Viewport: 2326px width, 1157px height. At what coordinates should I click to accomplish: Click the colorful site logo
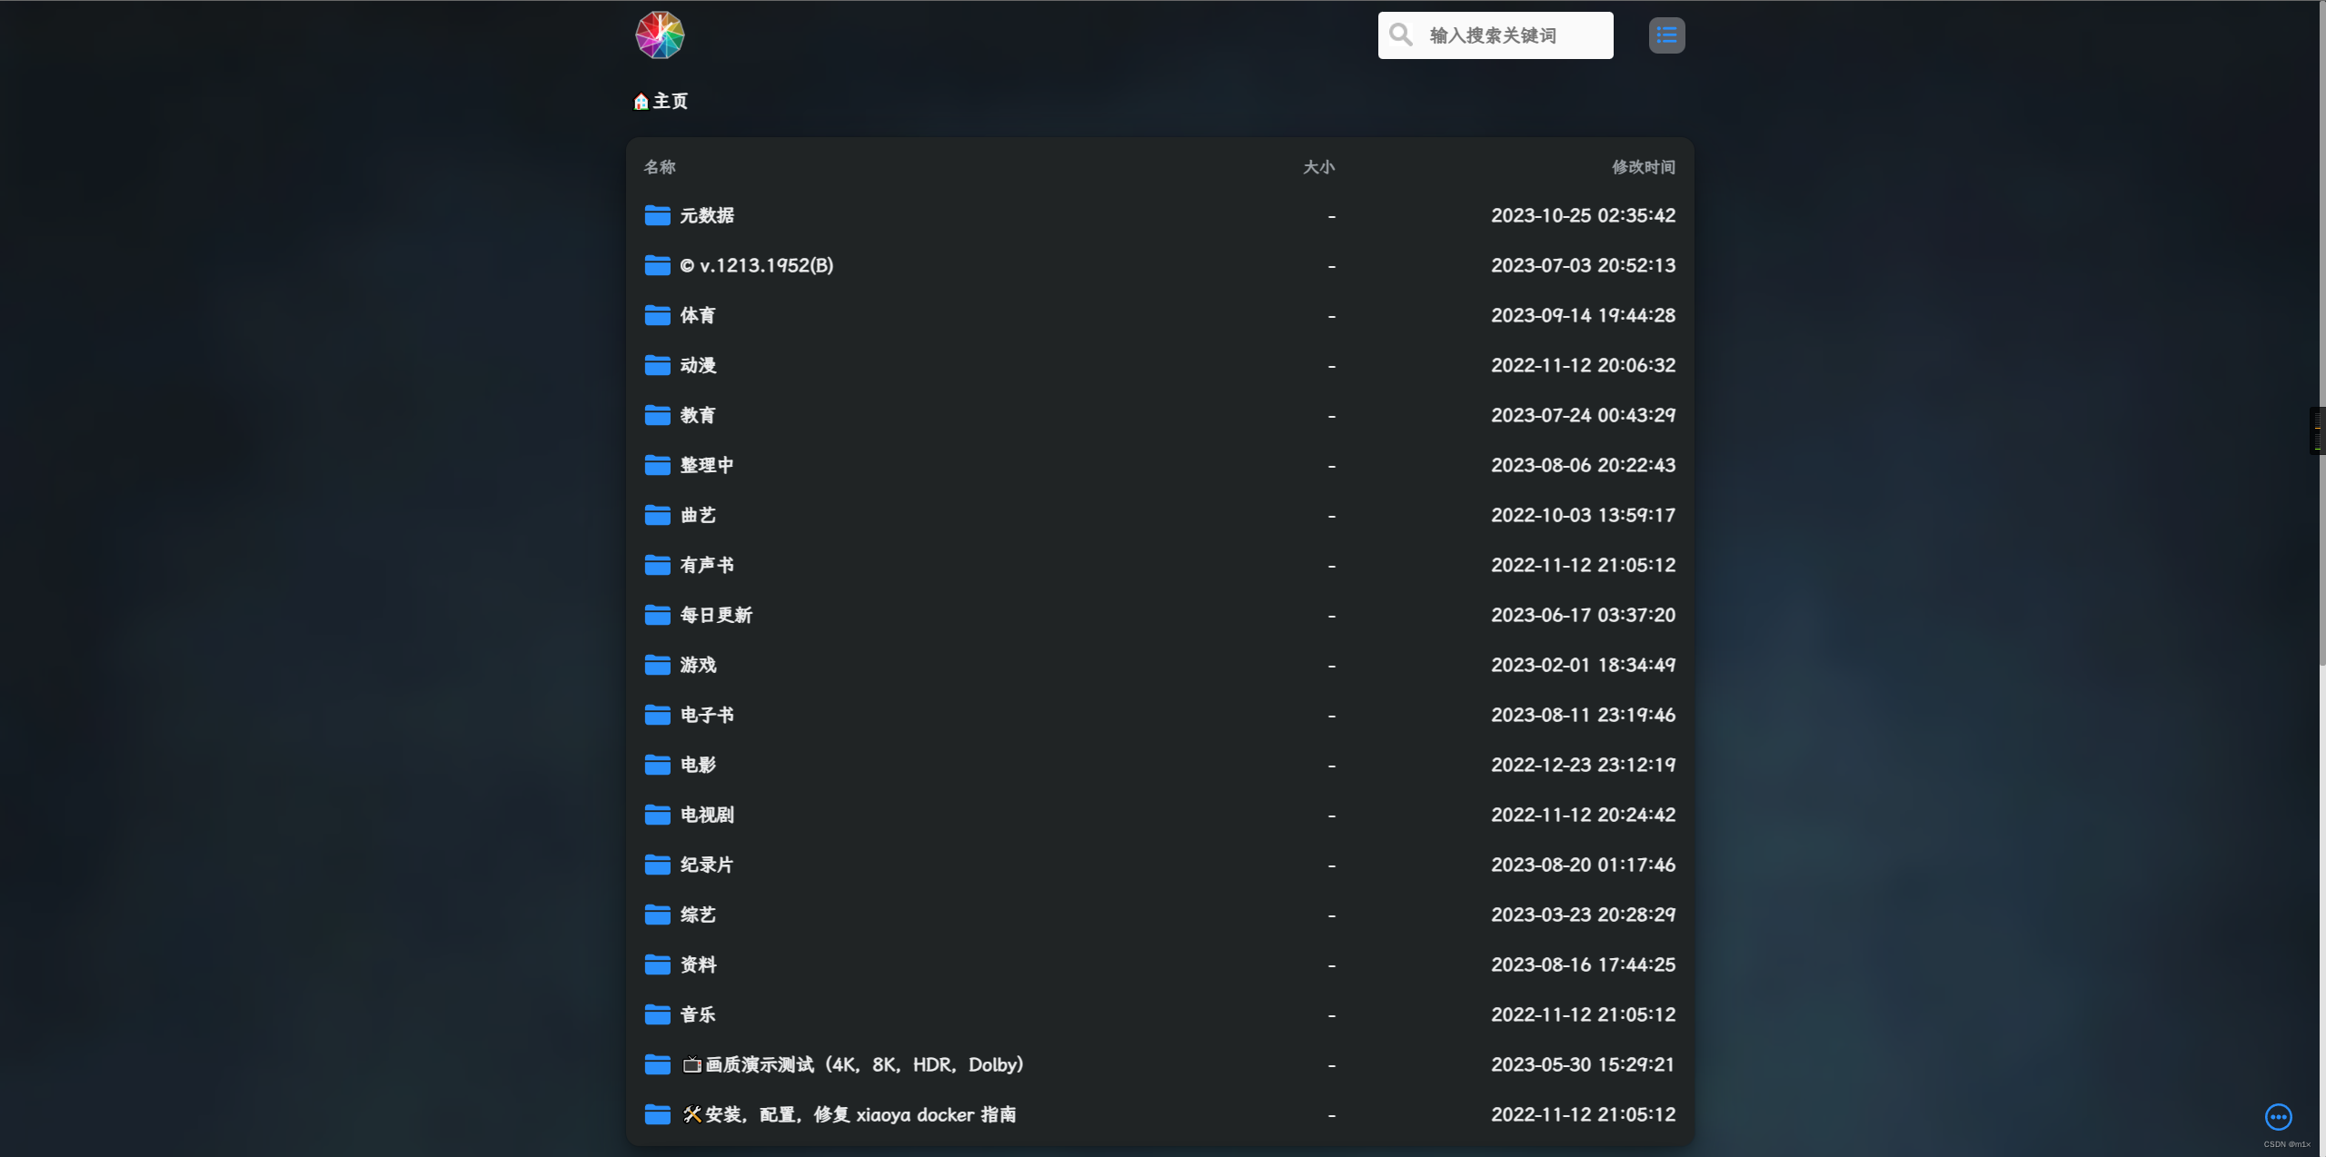pyautogui.click(x=660, y=35)
